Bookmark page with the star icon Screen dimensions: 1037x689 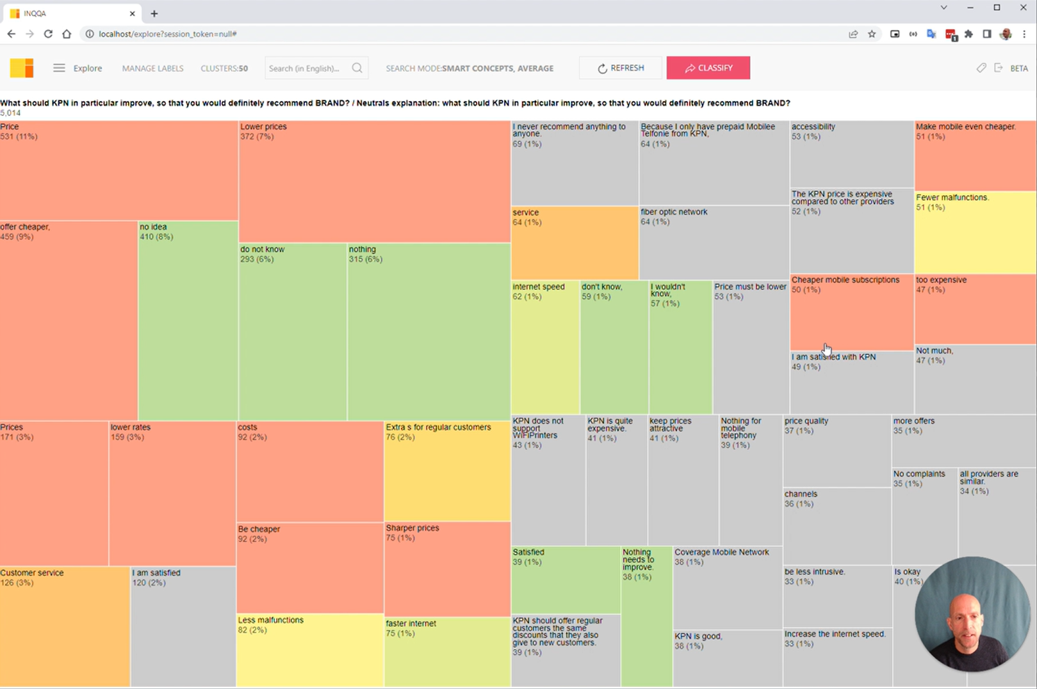[x=872, y=34]
